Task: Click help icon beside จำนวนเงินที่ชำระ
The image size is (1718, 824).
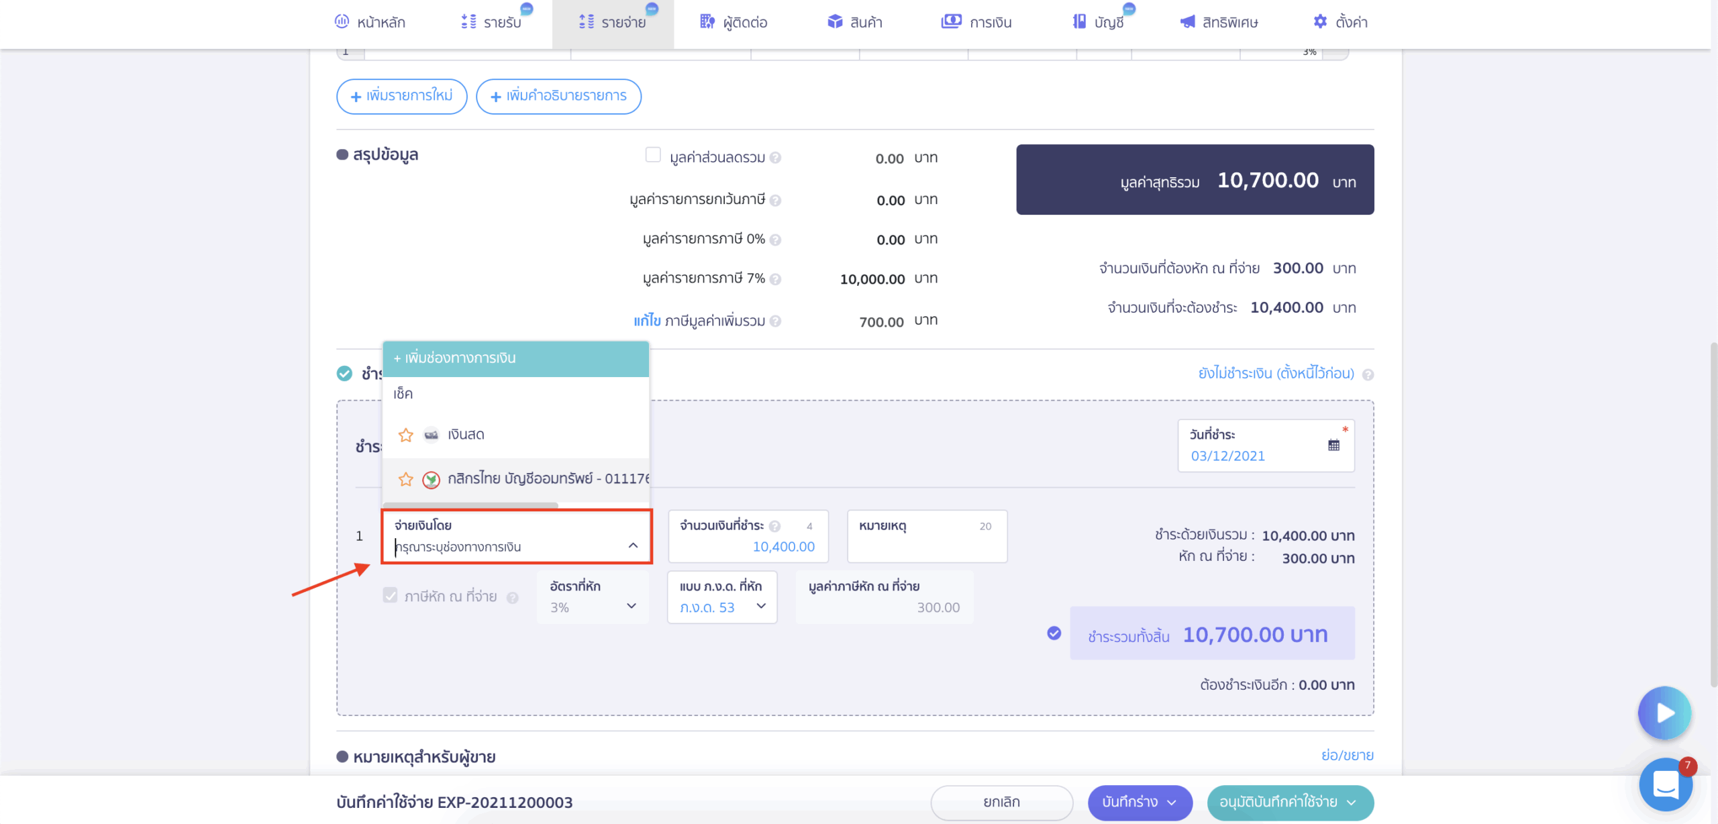Action: coord(774,526)
